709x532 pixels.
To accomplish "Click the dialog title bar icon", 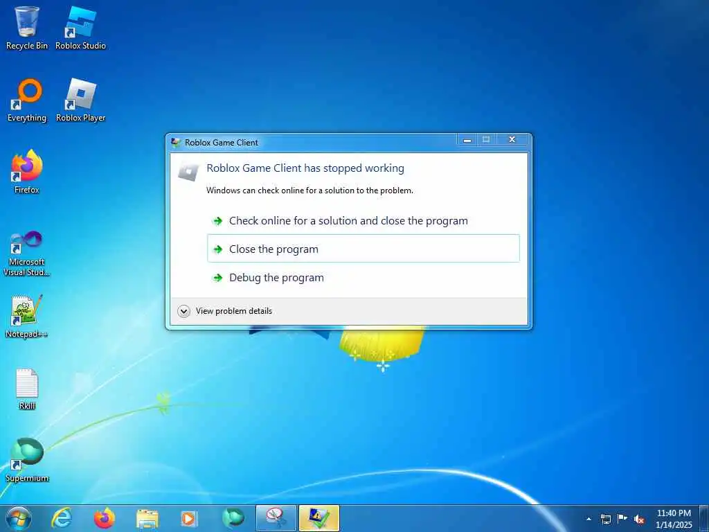I will coord(176,143).
